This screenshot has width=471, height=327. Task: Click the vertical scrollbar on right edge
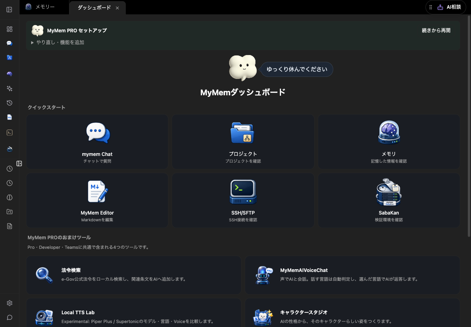pos(469,126)
